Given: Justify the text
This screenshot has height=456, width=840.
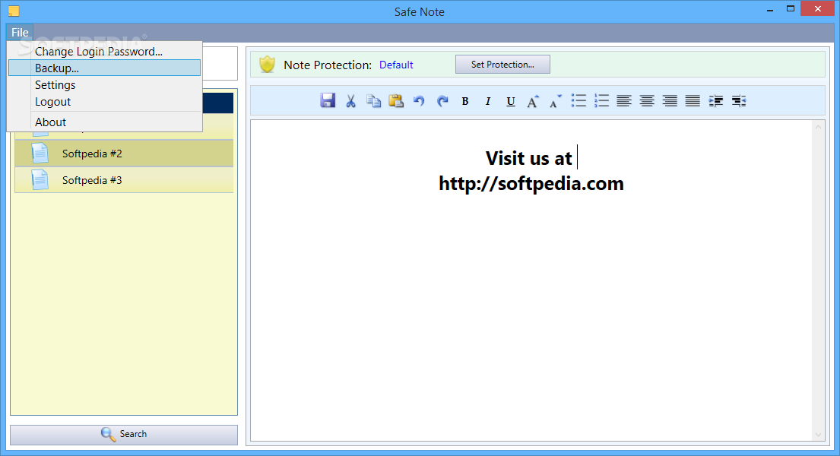Looking at the screenshot, I should pyautogui.click(x=693, y=101).
